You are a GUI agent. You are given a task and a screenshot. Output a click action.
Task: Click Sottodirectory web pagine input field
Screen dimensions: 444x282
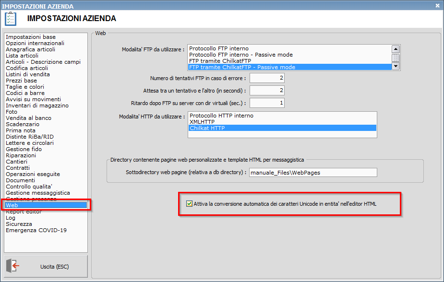pyautogui.click(x=313, y=173)
